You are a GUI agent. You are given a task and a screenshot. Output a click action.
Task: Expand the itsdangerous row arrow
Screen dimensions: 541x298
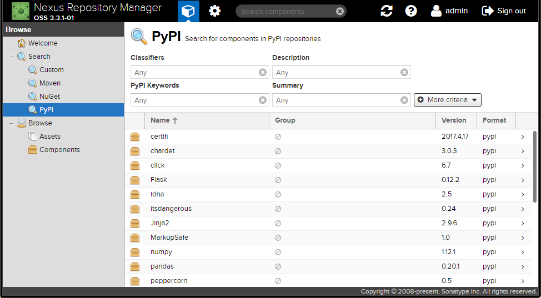[x=523, y=209]
